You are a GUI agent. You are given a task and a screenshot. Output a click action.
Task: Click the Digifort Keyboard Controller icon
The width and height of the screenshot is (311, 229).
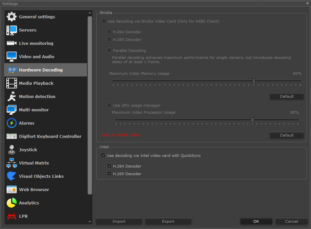(12, 137)
